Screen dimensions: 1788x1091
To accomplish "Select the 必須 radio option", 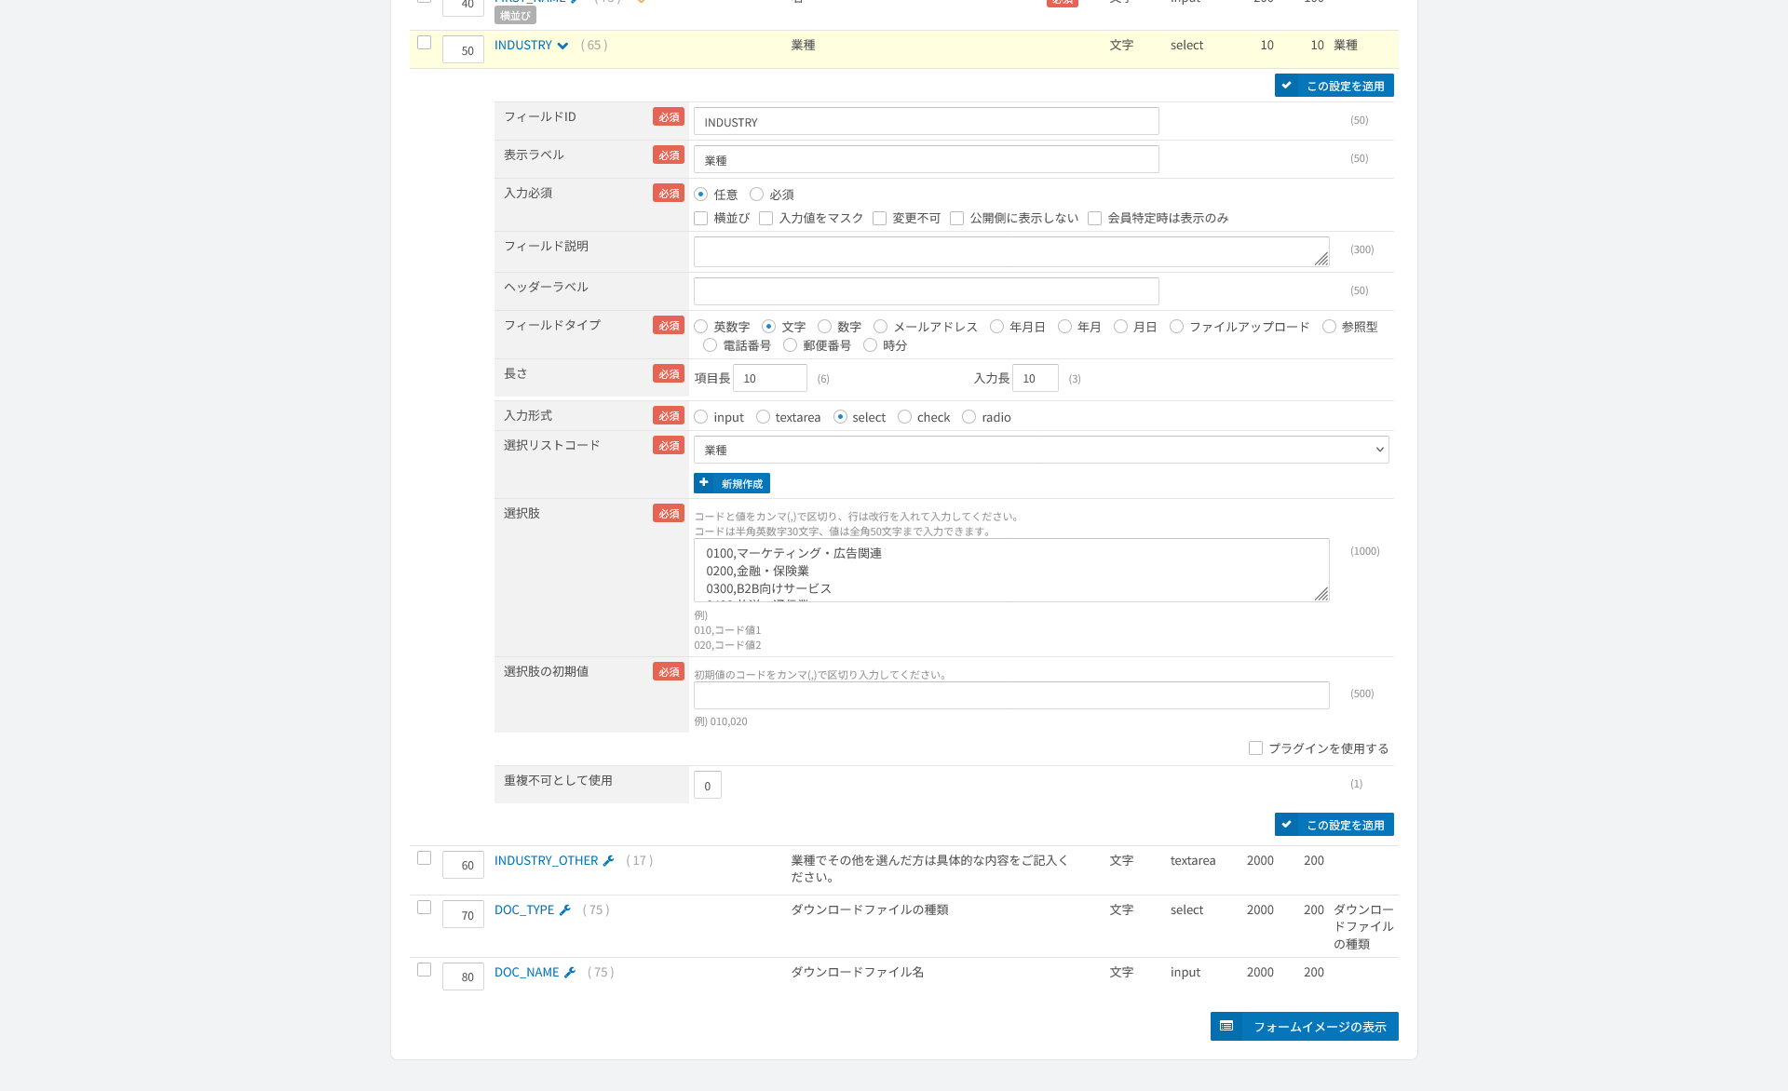I will tap(757, 195).
